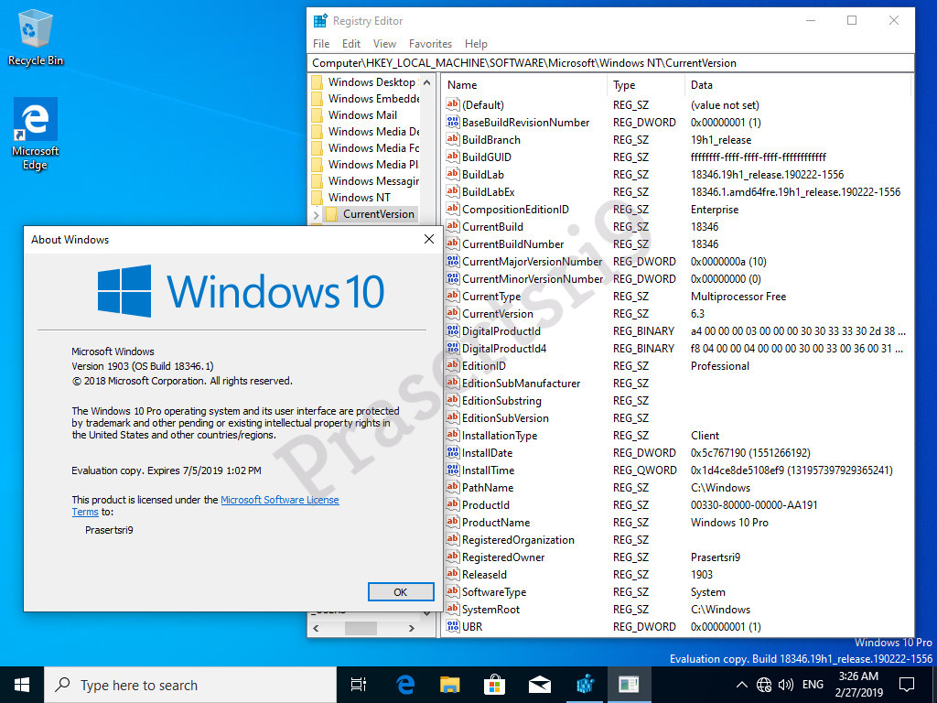The height and width of the screenshot is (703, 937).
Task: Select the BuildGUID value name
Action: coord(487,157)
